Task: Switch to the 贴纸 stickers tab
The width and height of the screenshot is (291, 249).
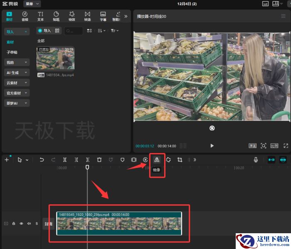Action: 56,17
